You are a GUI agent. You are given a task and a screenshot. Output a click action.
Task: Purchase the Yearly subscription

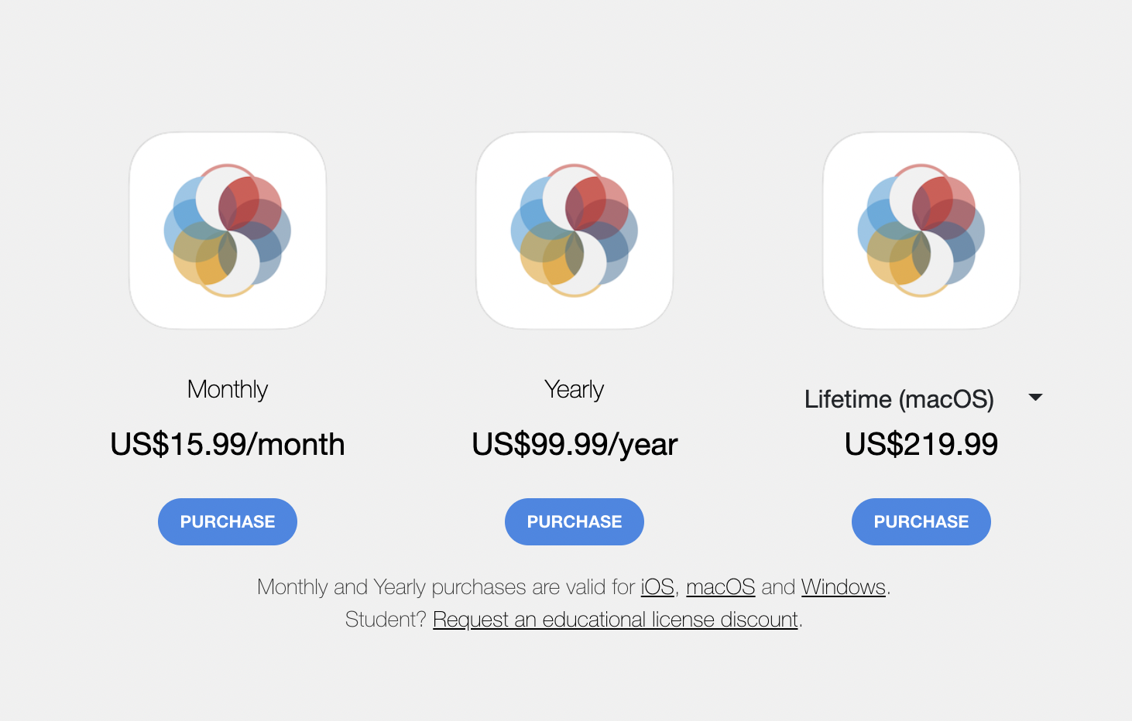(575, 521)
